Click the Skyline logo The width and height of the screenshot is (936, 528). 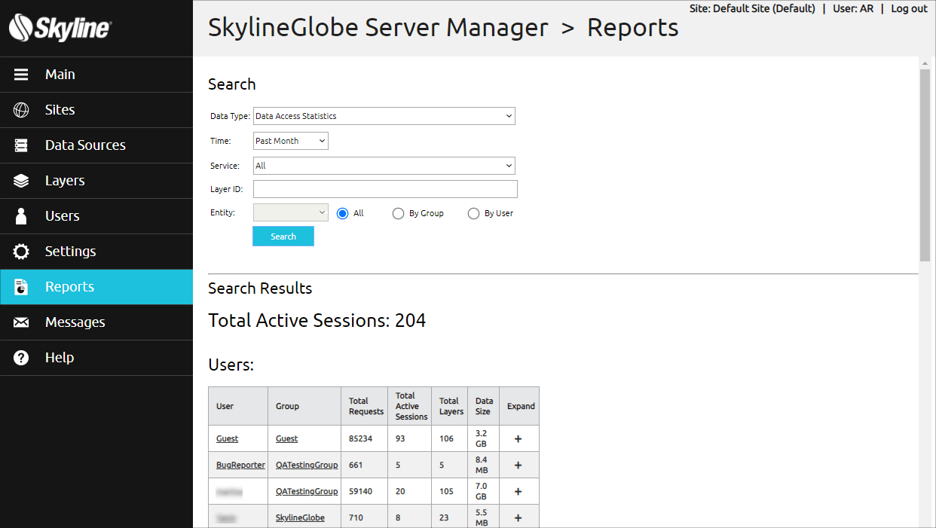(60, 29)
